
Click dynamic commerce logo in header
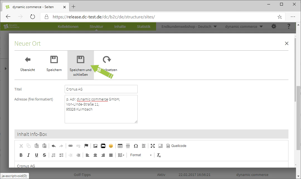click(11, 26)
